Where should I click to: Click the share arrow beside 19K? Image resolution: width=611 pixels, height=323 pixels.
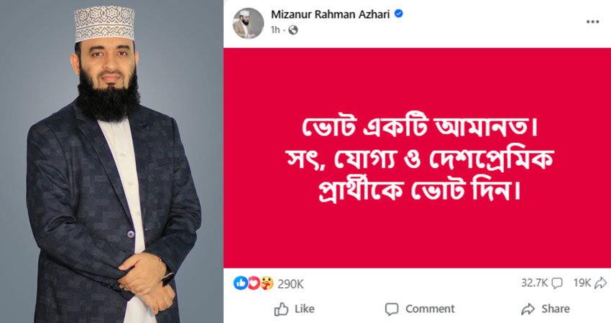tap(600, 283)
